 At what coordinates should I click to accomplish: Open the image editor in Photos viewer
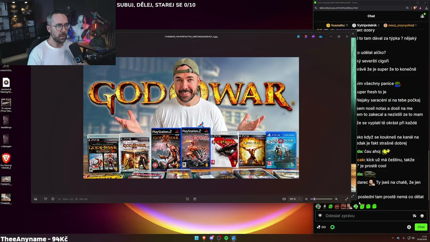point(298,36)
